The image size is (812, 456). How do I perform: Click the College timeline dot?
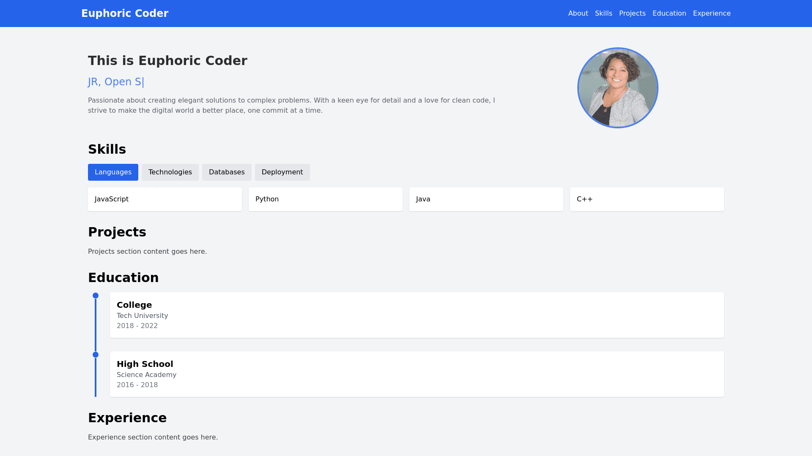96,296
